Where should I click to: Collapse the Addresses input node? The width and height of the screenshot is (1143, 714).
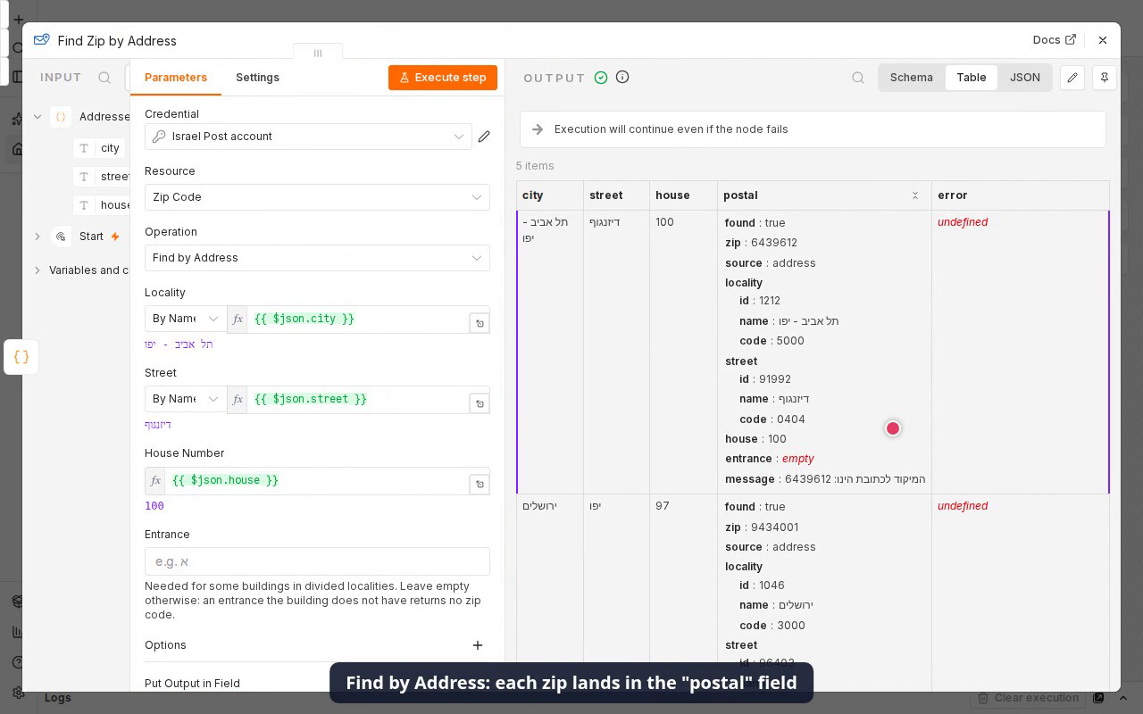click(x=38, y=117)
